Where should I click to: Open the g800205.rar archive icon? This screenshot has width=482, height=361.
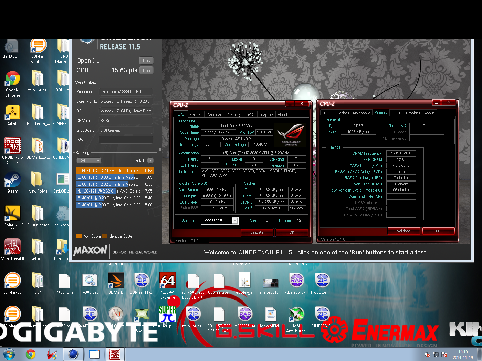click(x=245, y=317)
